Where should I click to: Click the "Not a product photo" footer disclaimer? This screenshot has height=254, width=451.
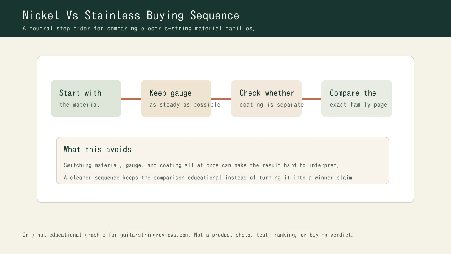pos(222,235)
